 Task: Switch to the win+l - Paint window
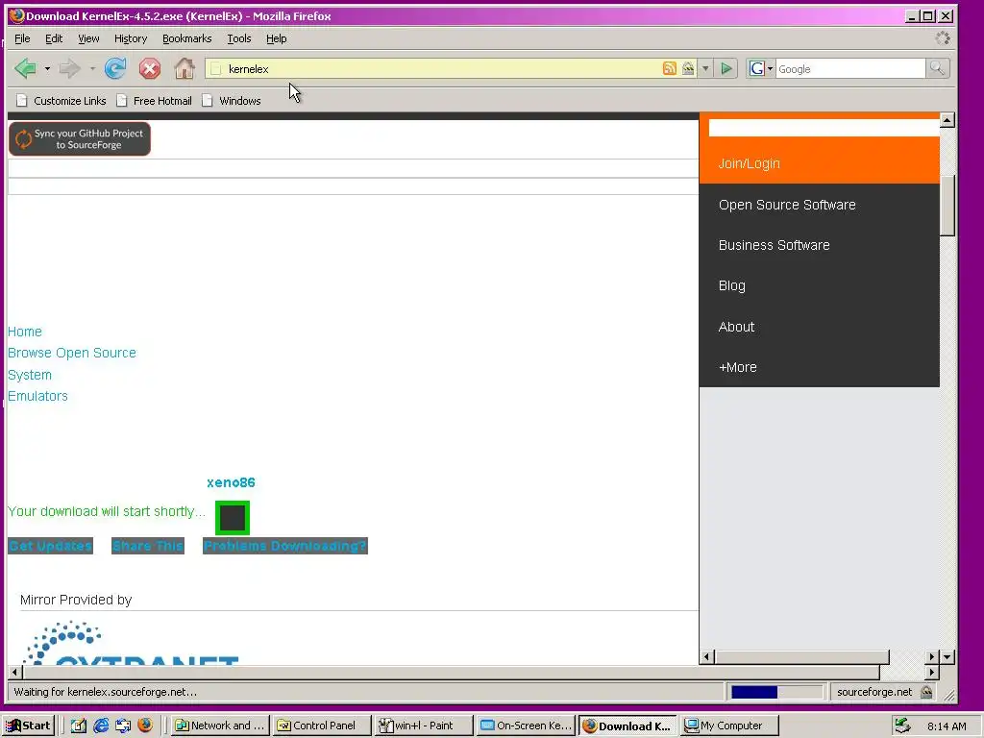pos(424,726)
